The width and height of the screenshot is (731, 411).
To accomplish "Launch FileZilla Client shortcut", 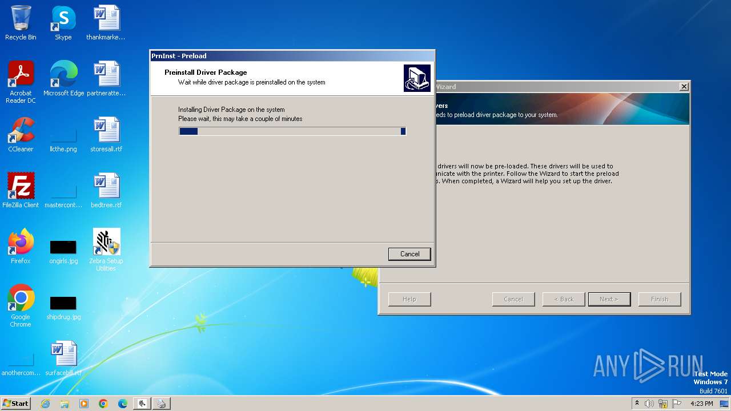I will [x=21, y=191].
